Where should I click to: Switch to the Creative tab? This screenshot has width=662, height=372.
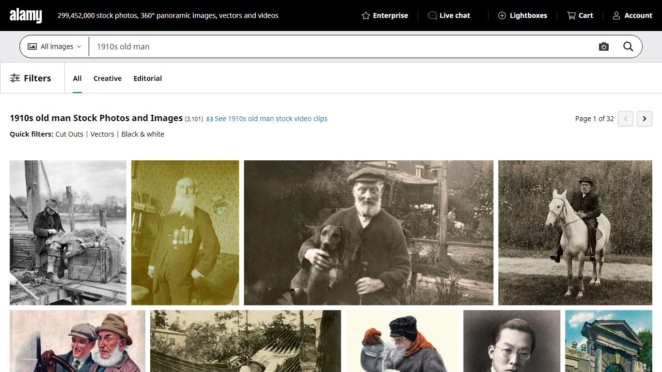pos(108,78)
